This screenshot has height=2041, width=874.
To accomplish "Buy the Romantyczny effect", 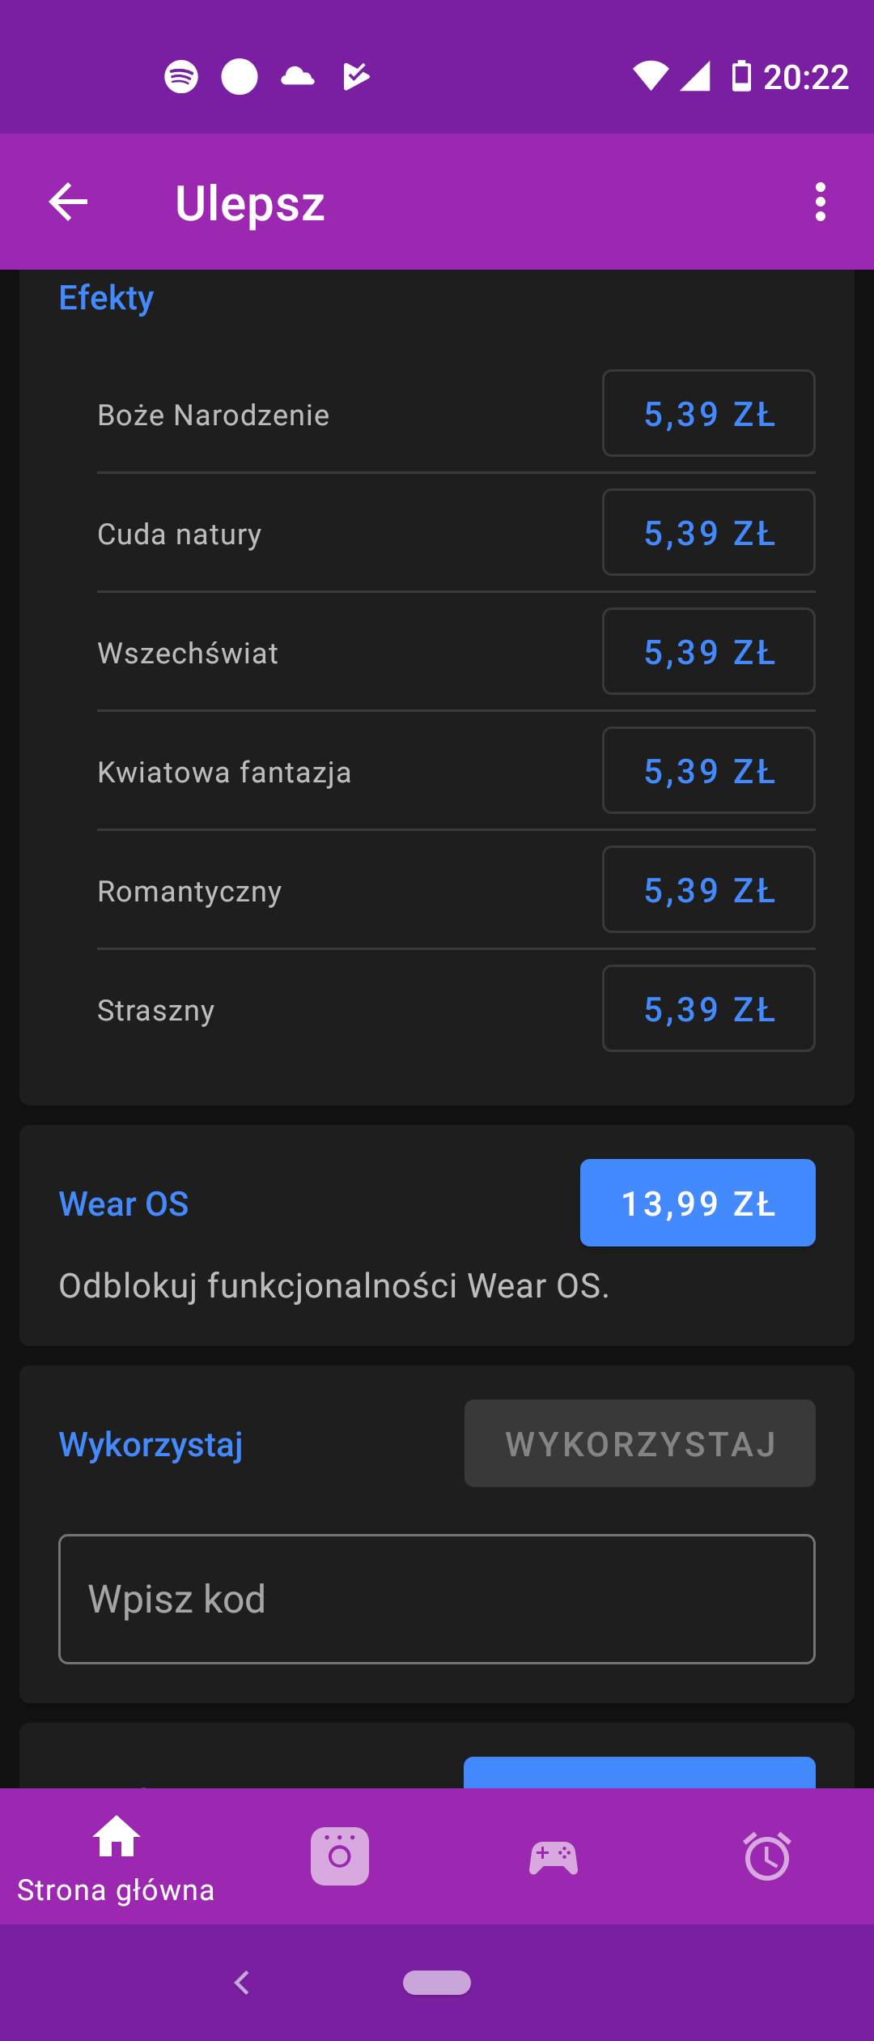I will [708, 890].
